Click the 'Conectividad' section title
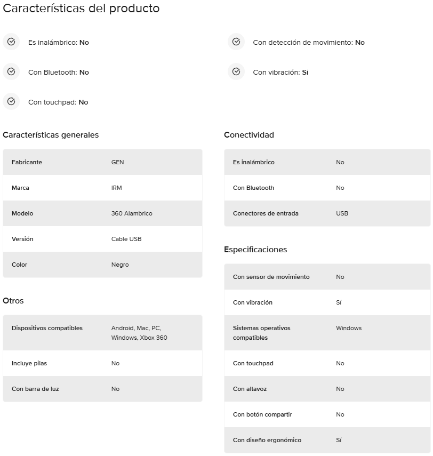Image resolution: width=433 pixels, height=456 pixels. (249, 135)
